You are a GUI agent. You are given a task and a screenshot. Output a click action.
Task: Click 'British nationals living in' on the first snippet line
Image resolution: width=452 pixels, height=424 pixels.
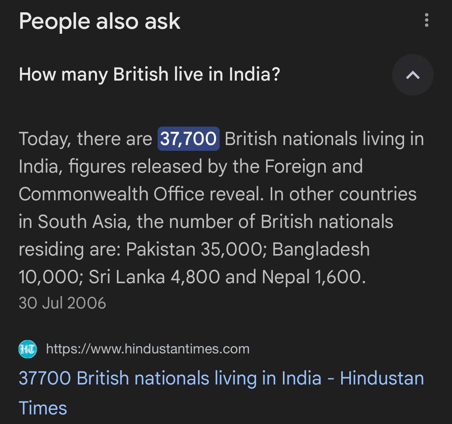[324, 139]
